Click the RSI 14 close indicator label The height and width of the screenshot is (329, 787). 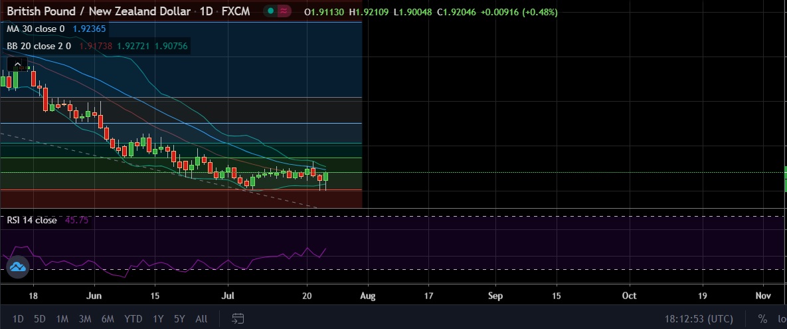tap(32, 220)
